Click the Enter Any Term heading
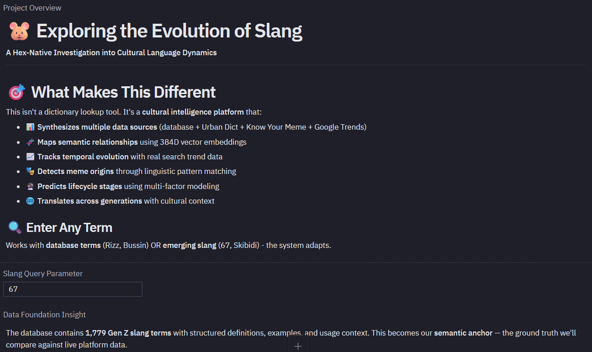Screen dimensions: 592x352 coord(69,227)
